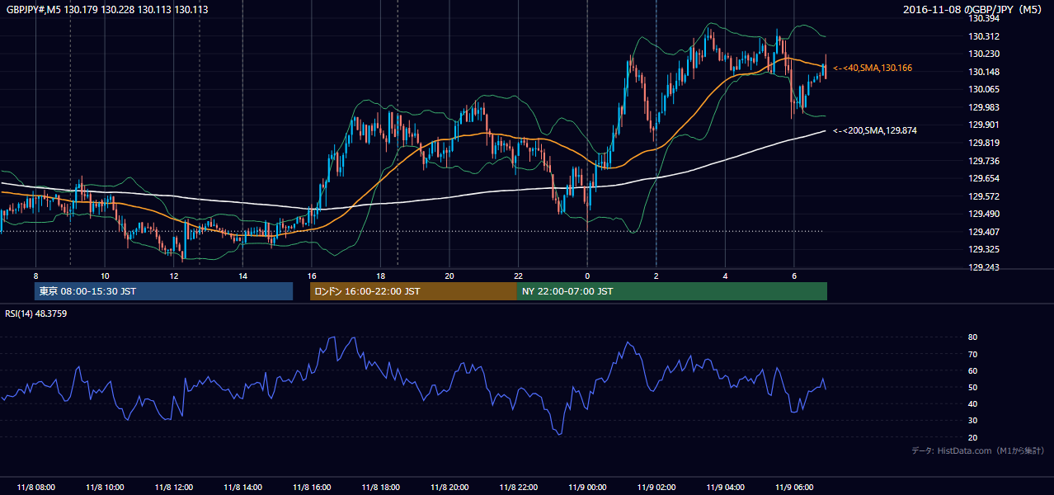Click hour 22 label under price chart
The width and height of the screenshot is (1054, 495).
(x=518, y=276)
